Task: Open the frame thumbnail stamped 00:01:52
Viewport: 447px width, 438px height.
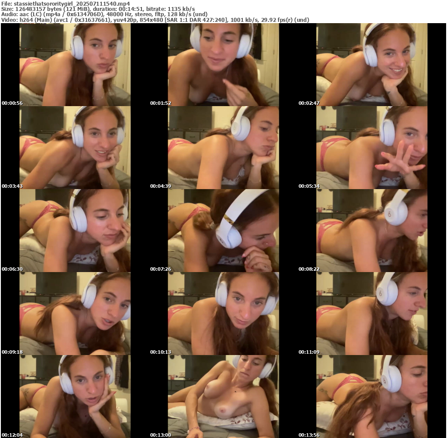Action: [223, 65]
